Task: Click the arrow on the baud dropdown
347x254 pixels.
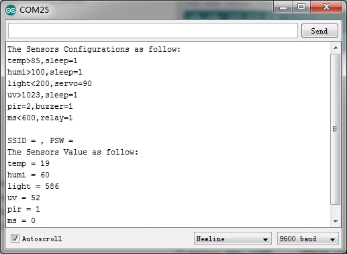Action: tap(332, 239)
